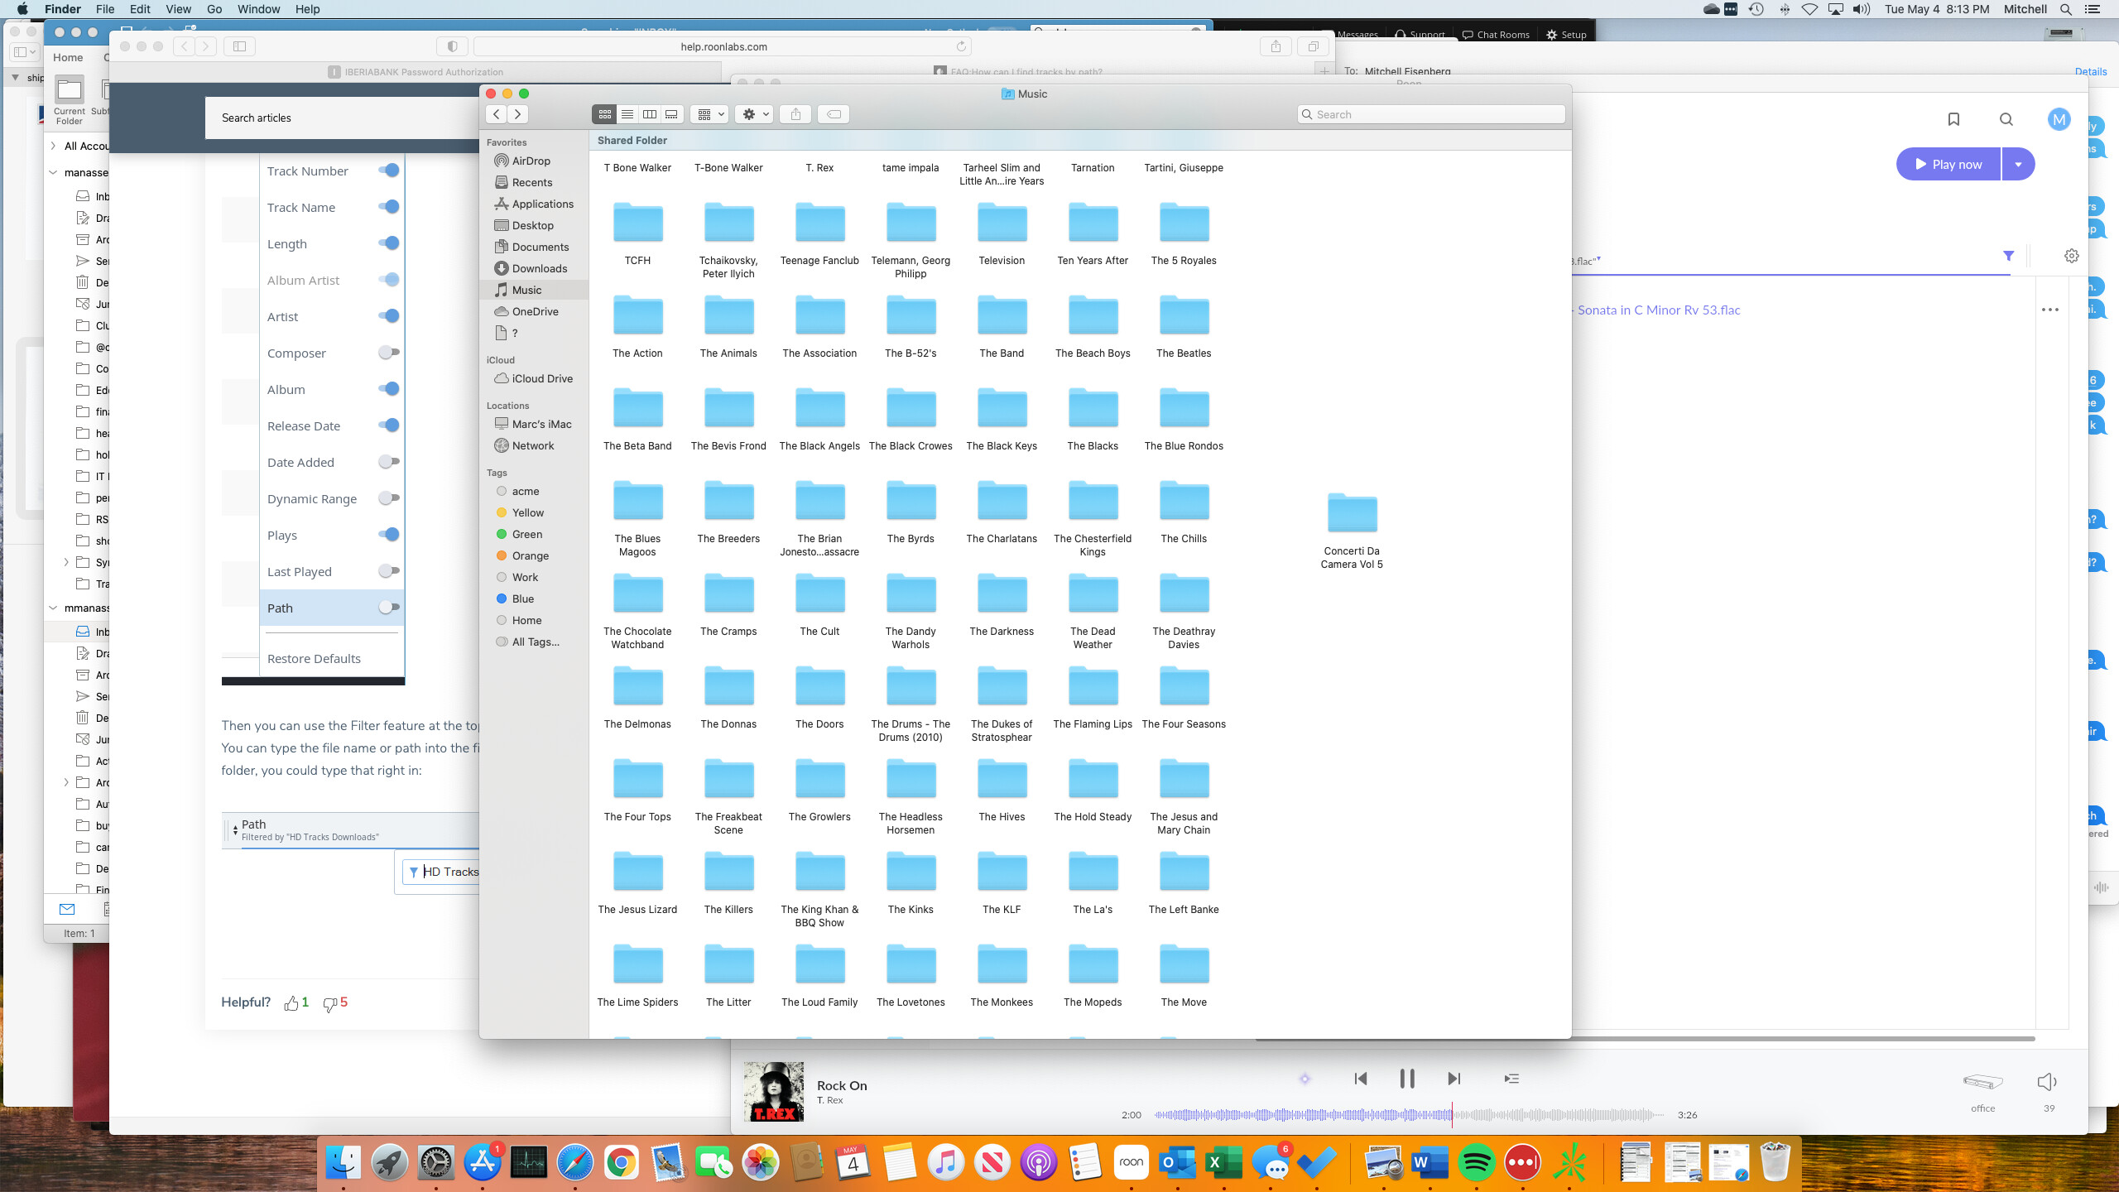Enable the Composer column switch
Viewport: 2119px width, 1192px height.
pyautogui.click(x=388, y=353)
